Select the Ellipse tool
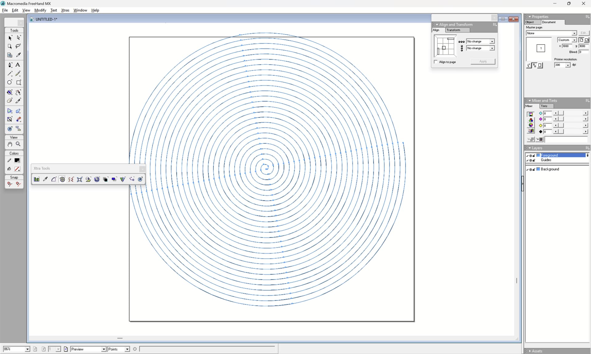The height and width of the screenshot is (354, 591). 10,82
